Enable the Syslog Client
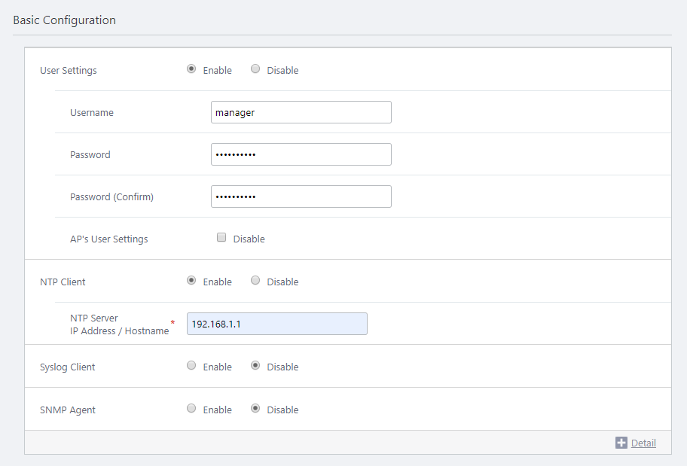The height and width of the screenshot is (466, 687). 191,366
